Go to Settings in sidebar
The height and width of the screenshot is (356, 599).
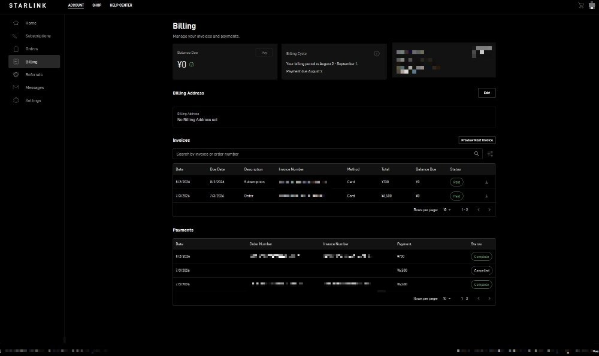coord(33,101)
